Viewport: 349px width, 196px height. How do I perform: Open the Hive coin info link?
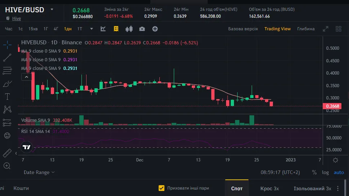click(x=17, y=18)
